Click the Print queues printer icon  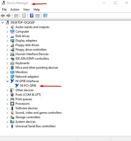[12, 99]
